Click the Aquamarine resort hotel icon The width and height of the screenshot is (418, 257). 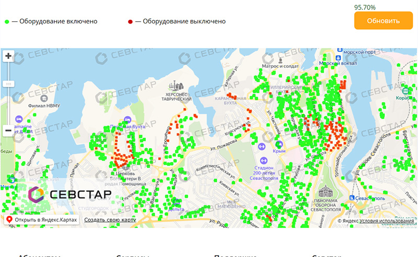coord(19,119)
